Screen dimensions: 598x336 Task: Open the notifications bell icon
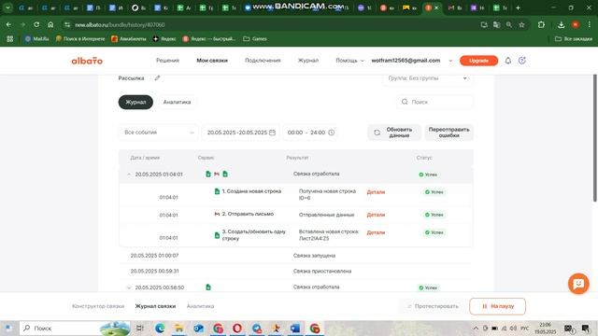pyautogui.click(x=508, y=61)
